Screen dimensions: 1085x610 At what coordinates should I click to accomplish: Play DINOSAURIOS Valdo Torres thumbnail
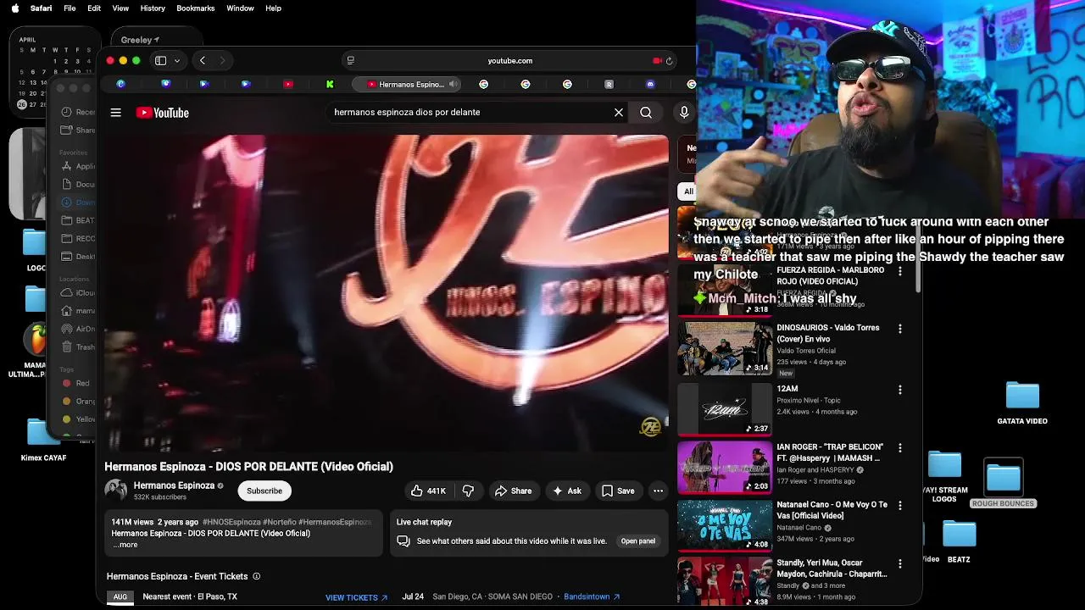click(725, 348)
